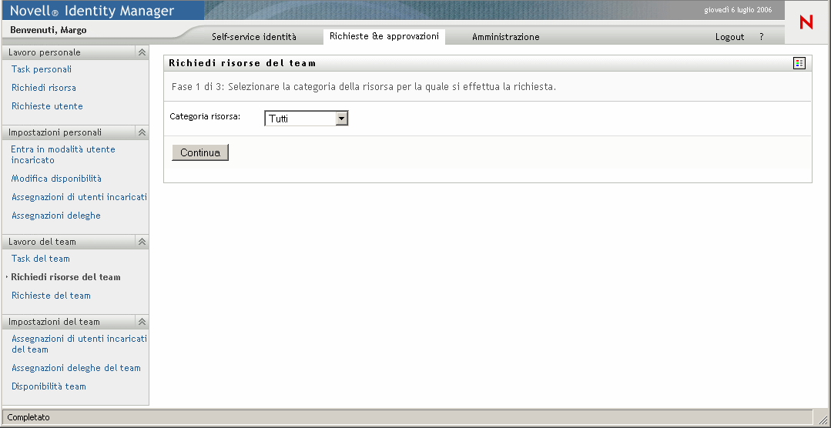Click the Lavoro personale header text

pos(45,52)
